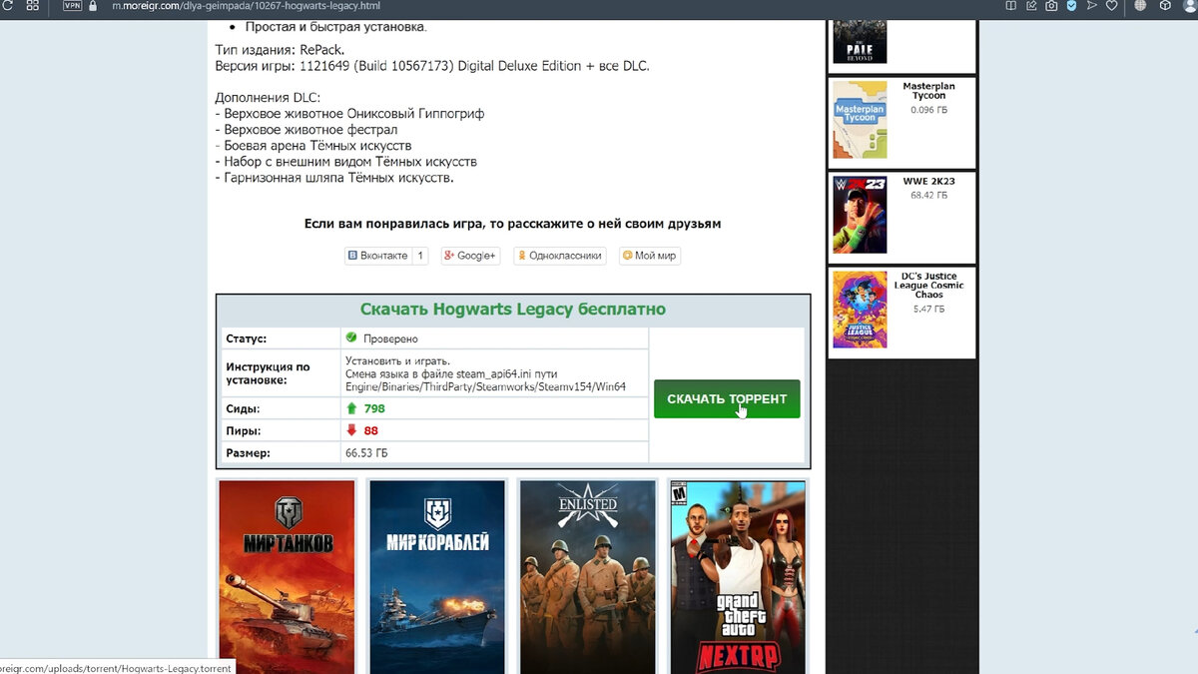This screenshot has height=674, width=1198.
Task: Bookmark page with the heart icon
Action: tap(1111, 5)
